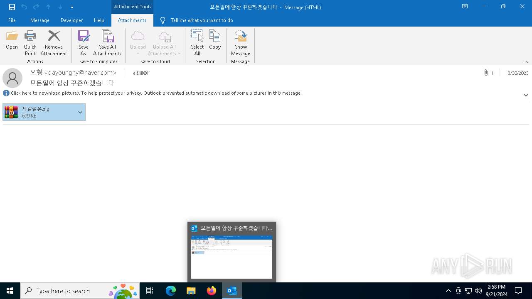Screen dimensions: 532x299
Task: Click Save All Attachments
Action: coord(107,43)
